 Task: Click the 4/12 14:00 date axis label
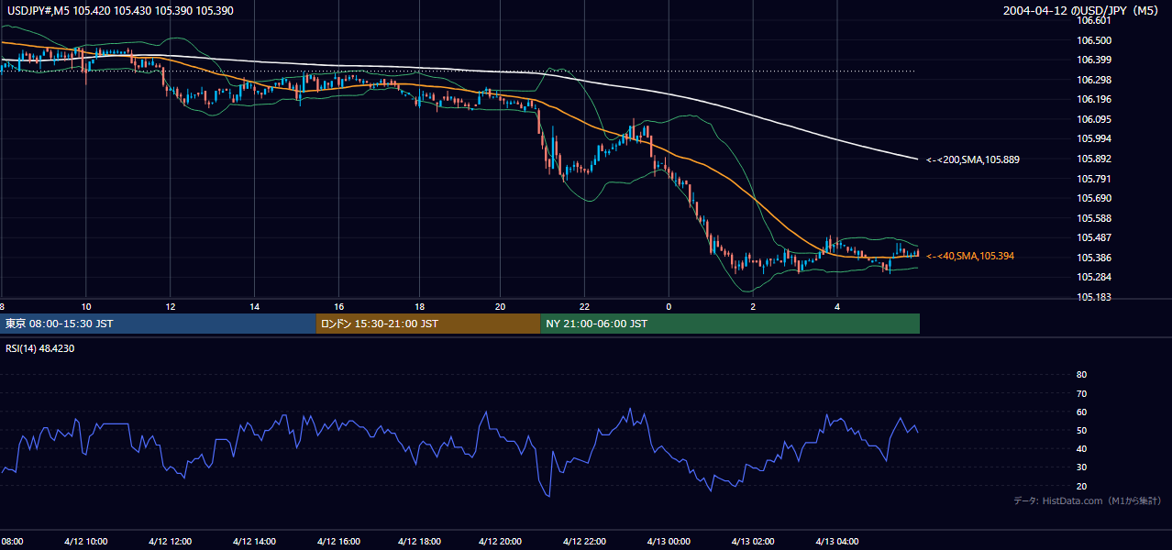(254, 542)
